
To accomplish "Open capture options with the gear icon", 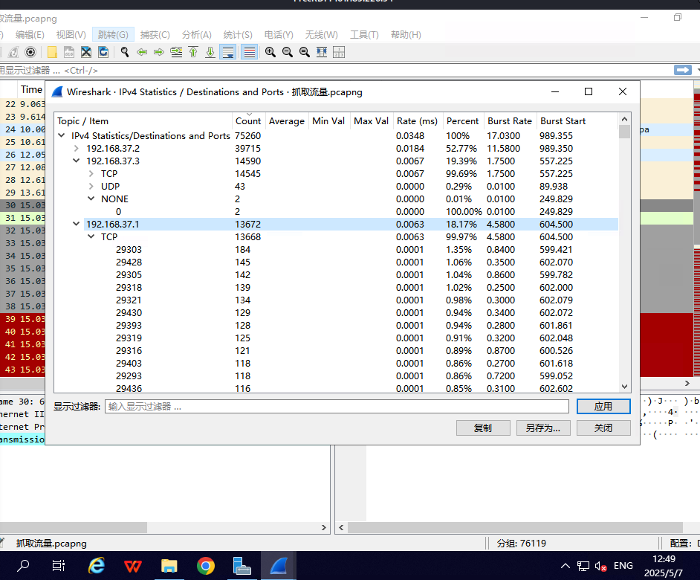I will pos(30,52).
